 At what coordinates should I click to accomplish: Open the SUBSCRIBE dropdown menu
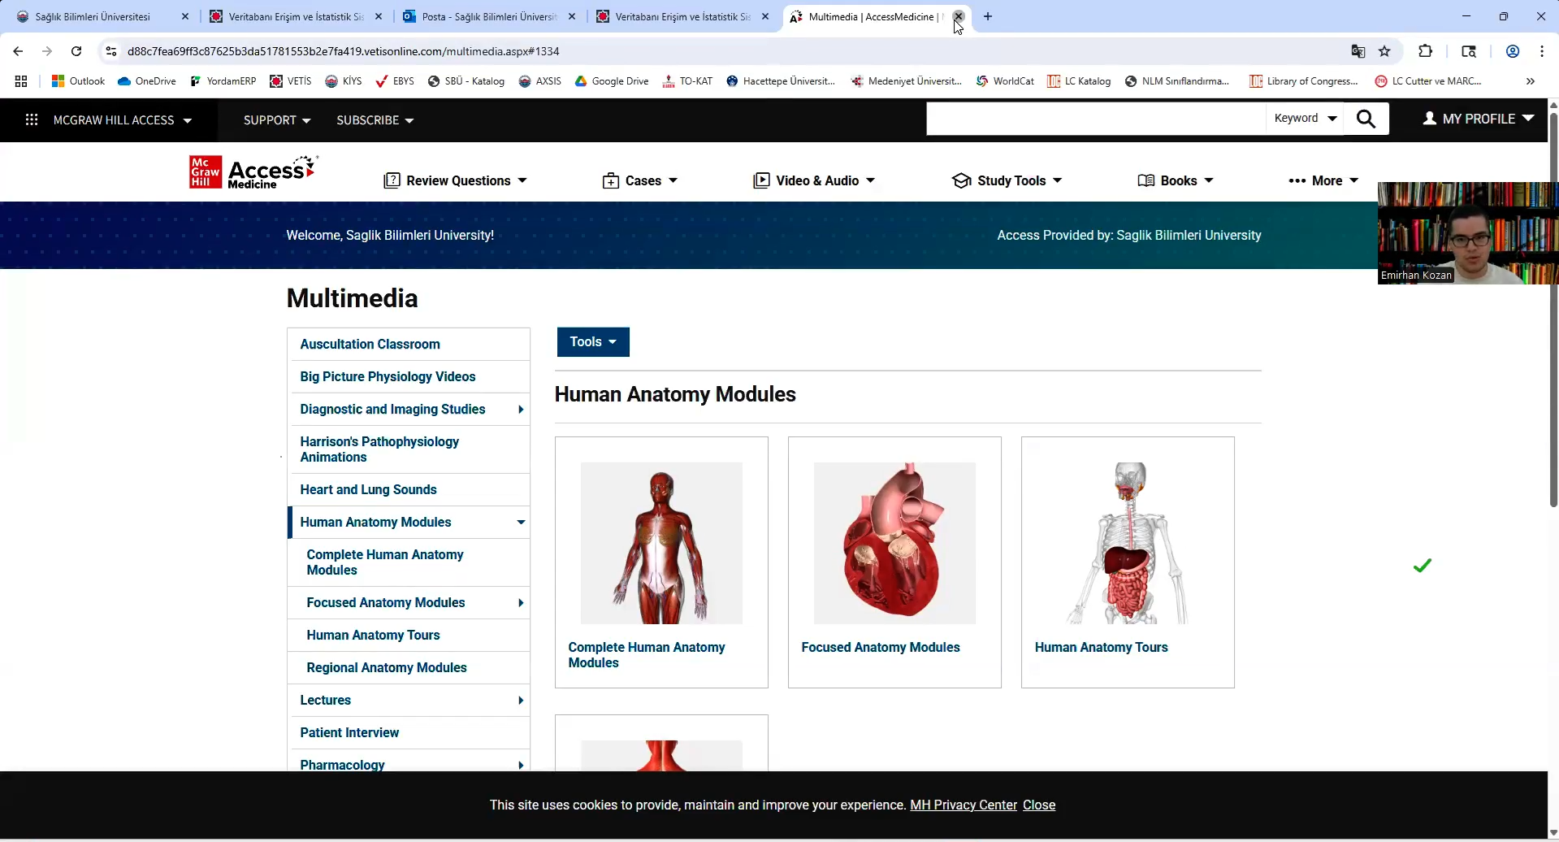[x=375, y=120]
